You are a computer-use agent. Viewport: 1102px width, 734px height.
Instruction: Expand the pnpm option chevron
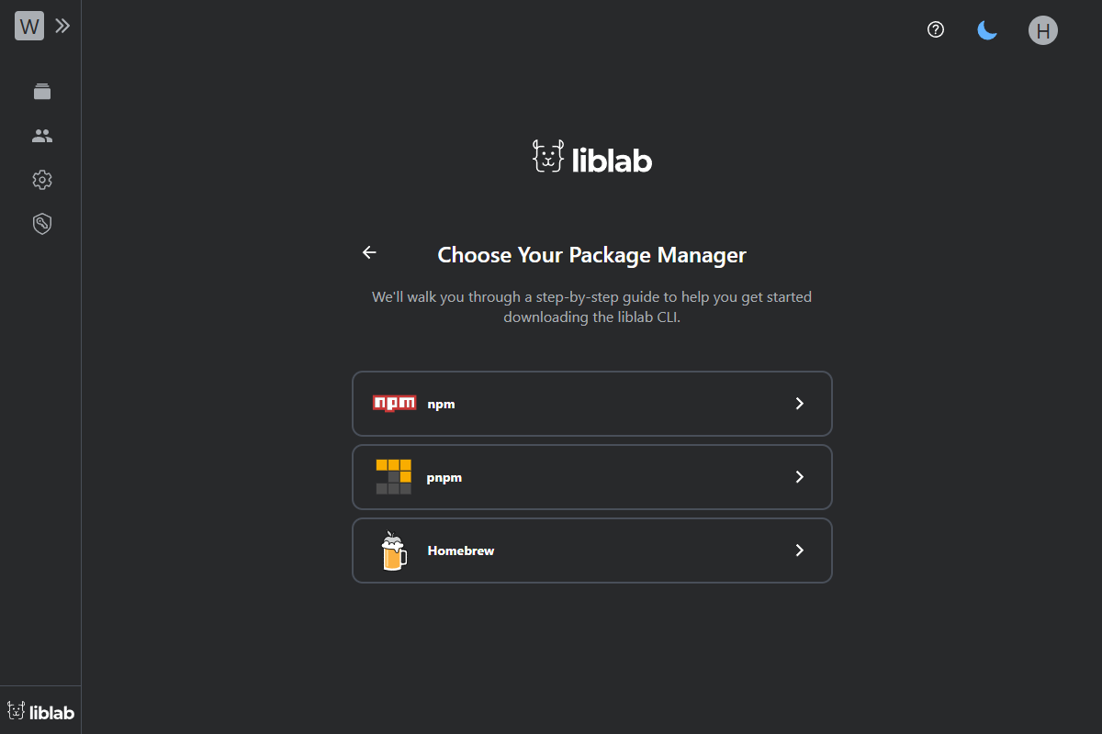[x=799, y=476]
